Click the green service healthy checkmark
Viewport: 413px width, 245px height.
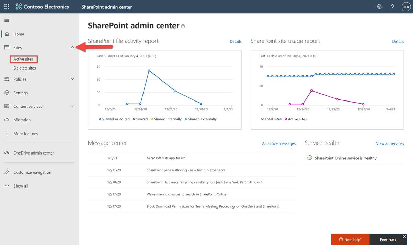point(309,158)
